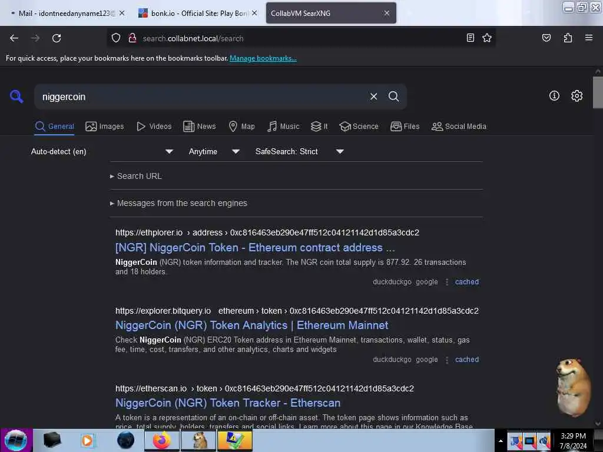Click the https://explorer.bitquery.io URL line
This screenshot has height=452, width=603.
click(x=297, y=311)
